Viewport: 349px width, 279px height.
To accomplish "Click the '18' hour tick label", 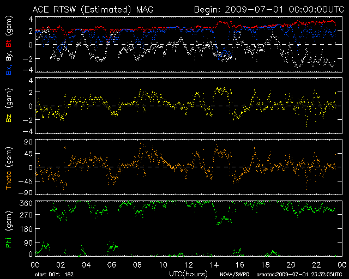I will tap(266, 265).
